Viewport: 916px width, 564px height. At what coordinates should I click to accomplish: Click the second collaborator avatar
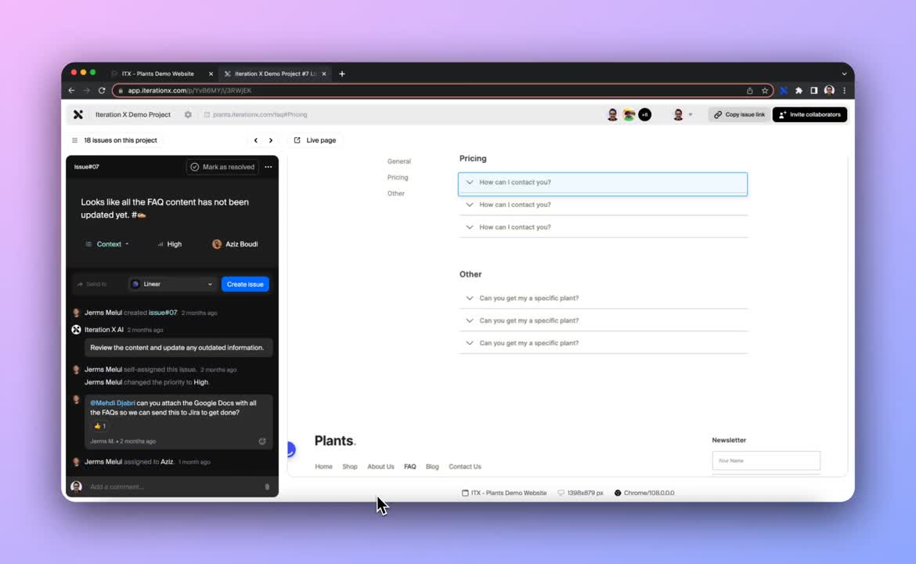(629, 114)
